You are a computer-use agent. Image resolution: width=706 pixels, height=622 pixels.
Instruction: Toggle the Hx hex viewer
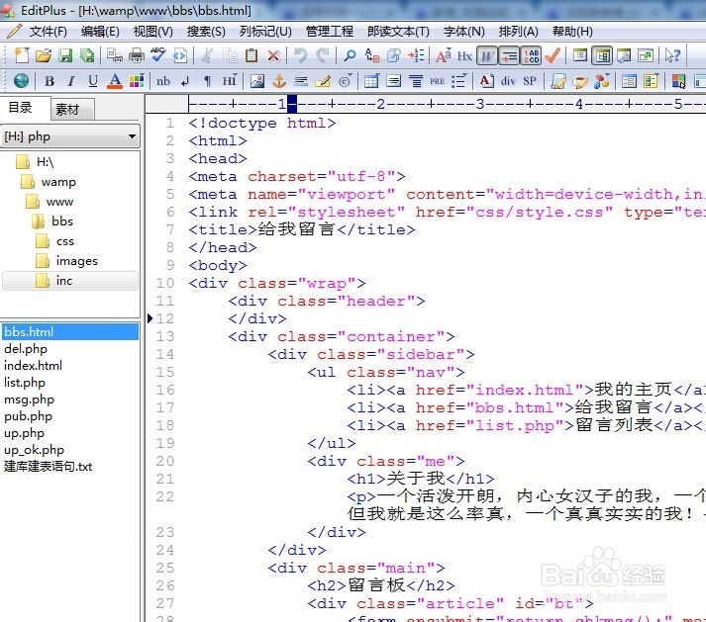click(x=464, y=55)
